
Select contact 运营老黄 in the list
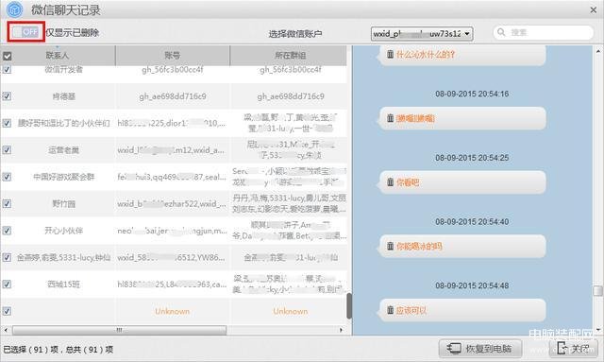point(63,150)
